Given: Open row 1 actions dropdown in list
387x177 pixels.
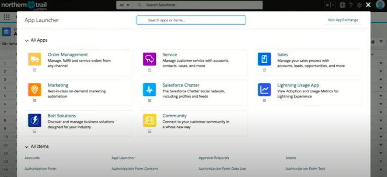Looking at the screenshot, I should coord(381,63).
